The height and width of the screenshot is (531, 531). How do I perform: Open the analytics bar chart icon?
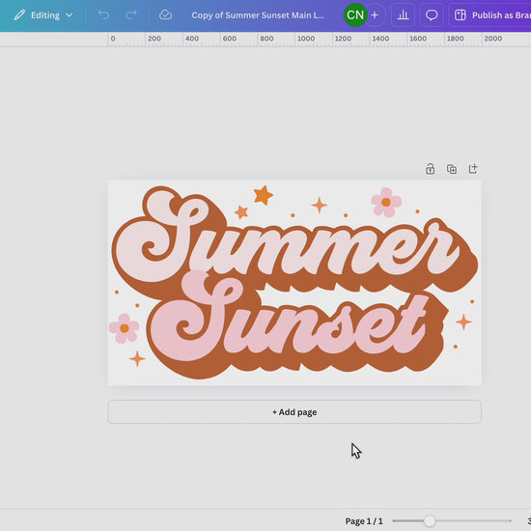[403, 14]
